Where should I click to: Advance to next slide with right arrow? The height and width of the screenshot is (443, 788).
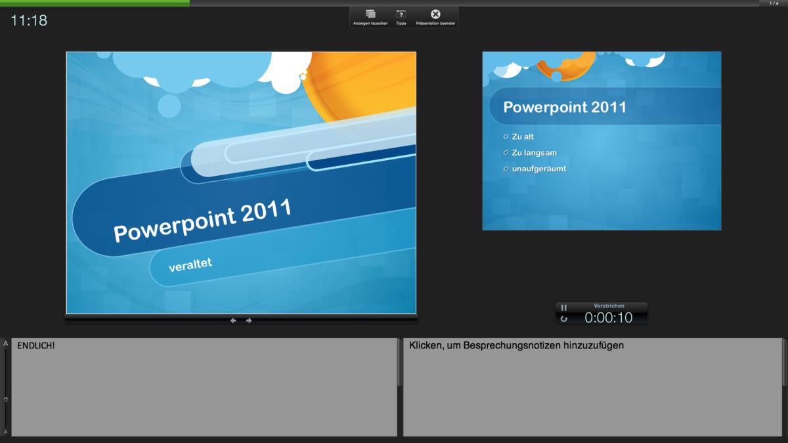tap(249, 320)
